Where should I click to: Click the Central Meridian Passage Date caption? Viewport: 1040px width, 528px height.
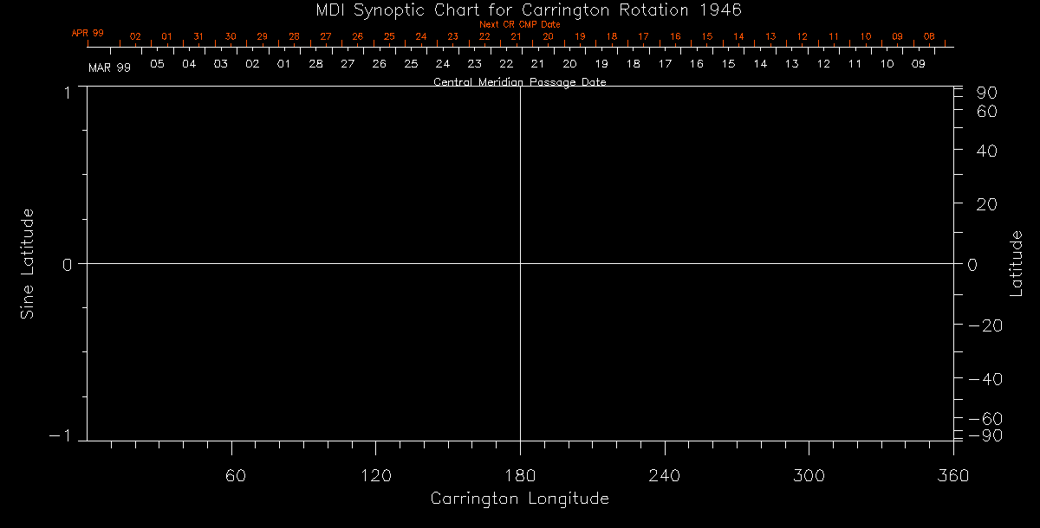[519, 82]
